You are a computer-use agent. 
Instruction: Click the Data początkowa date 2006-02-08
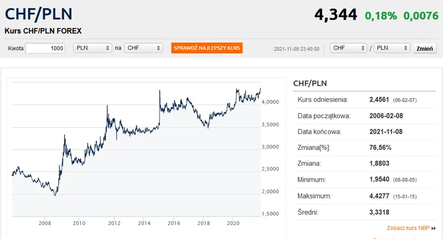click(x=386, y=116)
